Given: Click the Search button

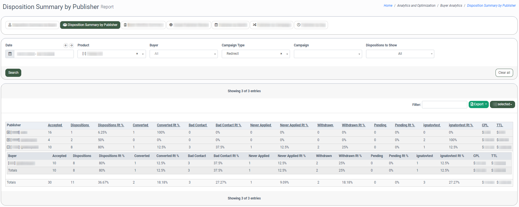Looking at the screenshot, I should 13,73.
